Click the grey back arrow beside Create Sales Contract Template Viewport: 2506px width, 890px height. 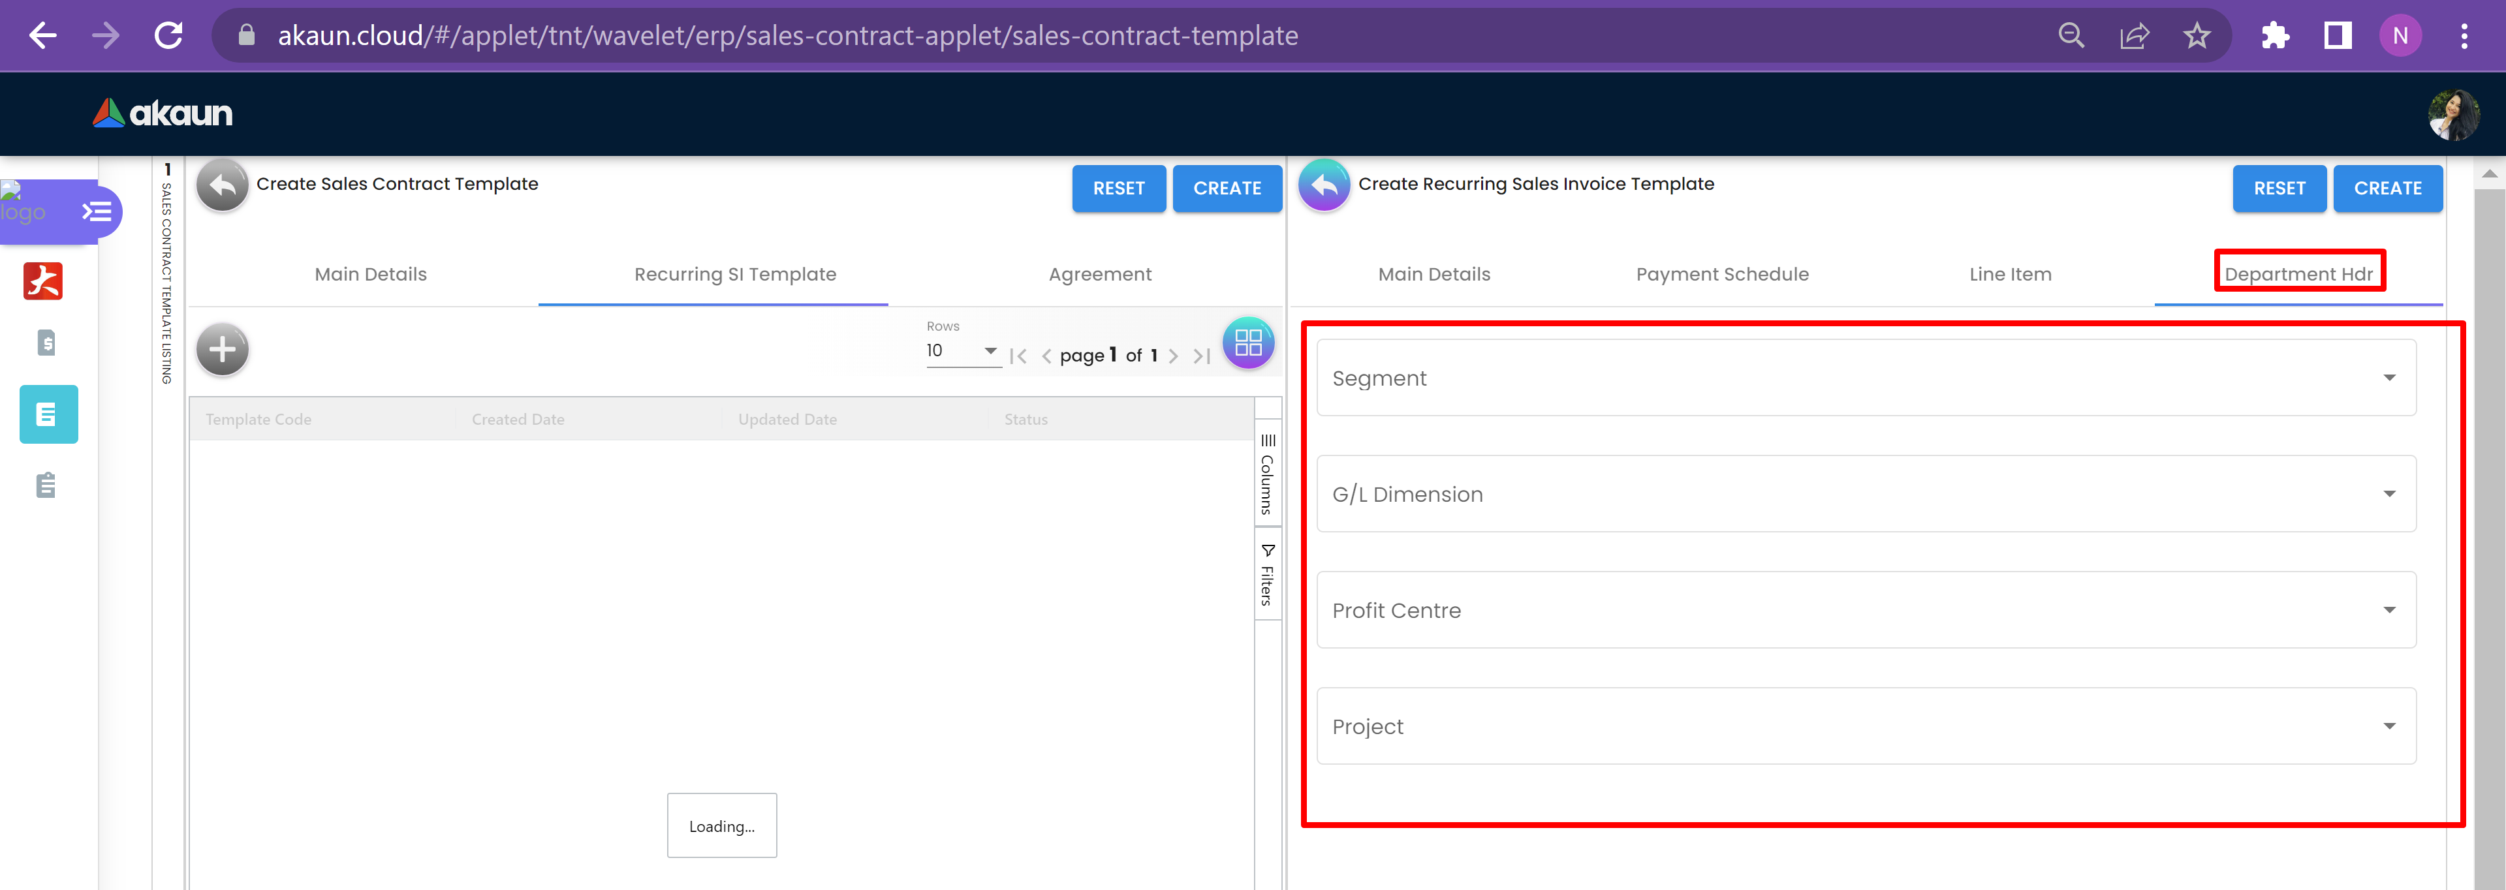coord(222,185)
